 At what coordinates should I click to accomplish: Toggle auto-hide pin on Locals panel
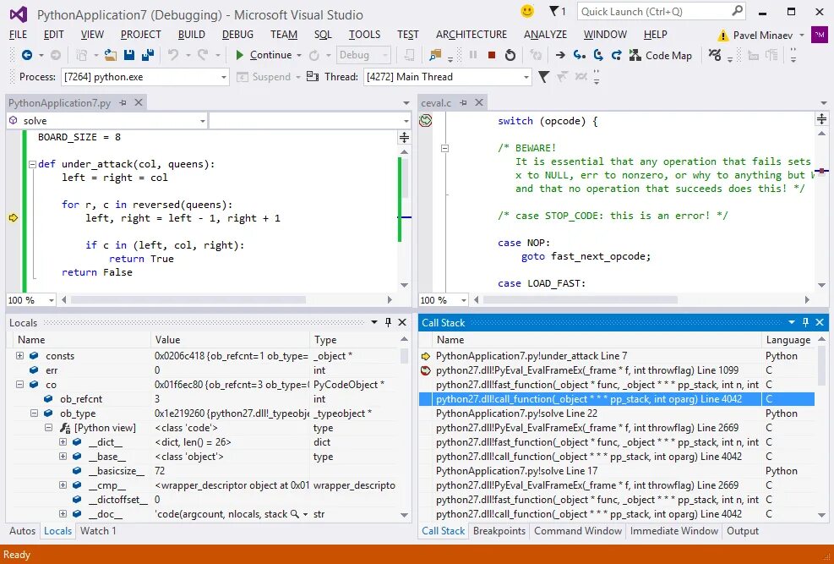389,322
